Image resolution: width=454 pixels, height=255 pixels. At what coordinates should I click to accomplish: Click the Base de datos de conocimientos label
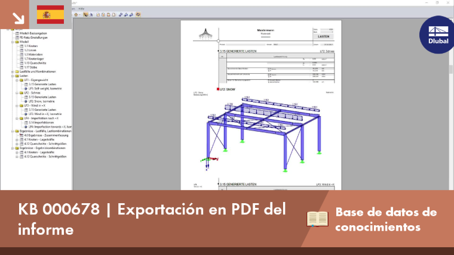pos(386,219)
